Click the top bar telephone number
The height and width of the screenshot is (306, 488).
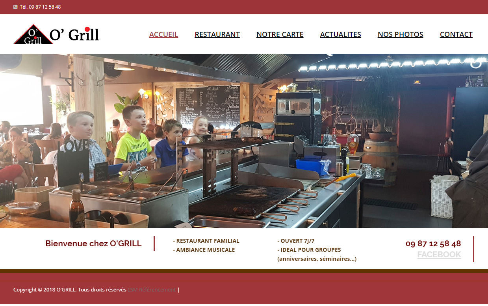point(40,7)
